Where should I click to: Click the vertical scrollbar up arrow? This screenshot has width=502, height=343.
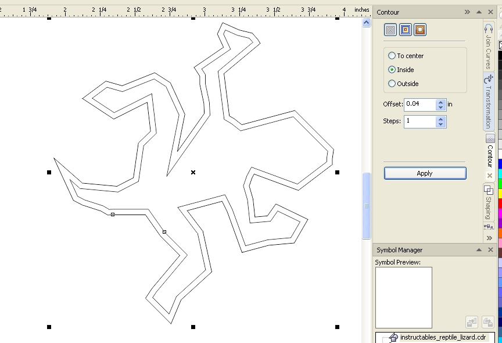click(x=366, y=22)
